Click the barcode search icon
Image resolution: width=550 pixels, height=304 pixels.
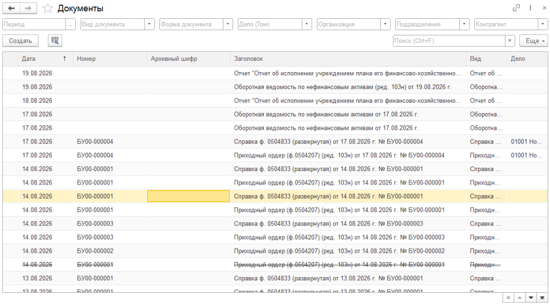pos(55,40)
